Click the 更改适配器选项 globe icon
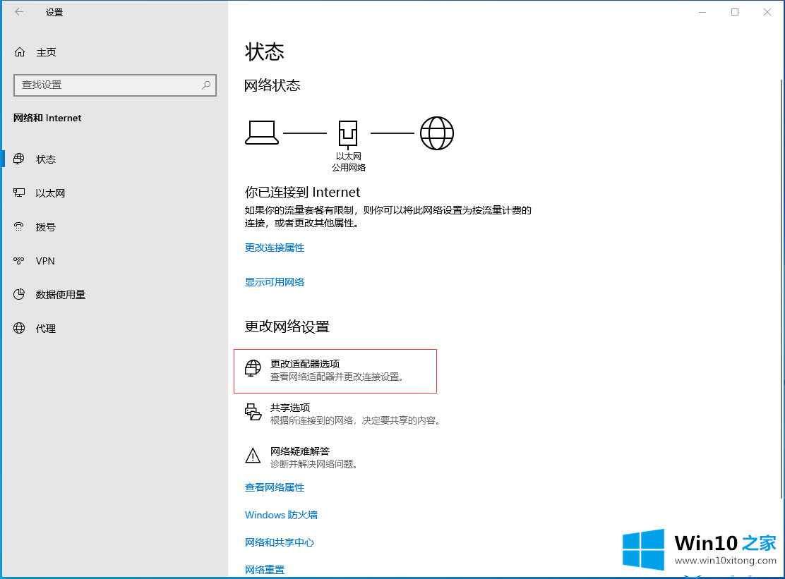Screen dimensions: 785x579 tap(253, 368)
